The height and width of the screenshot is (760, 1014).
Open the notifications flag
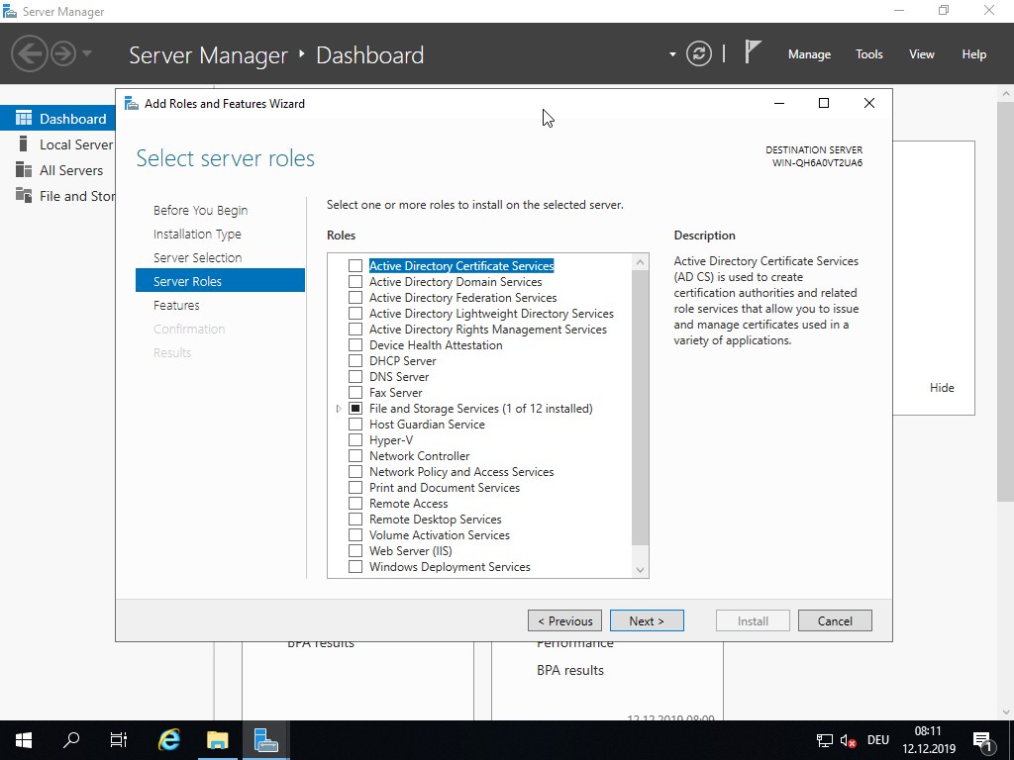click(x=752, y=52)
